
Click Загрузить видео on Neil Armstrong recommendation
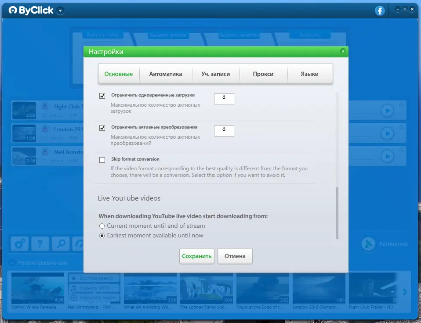(94, 298)
